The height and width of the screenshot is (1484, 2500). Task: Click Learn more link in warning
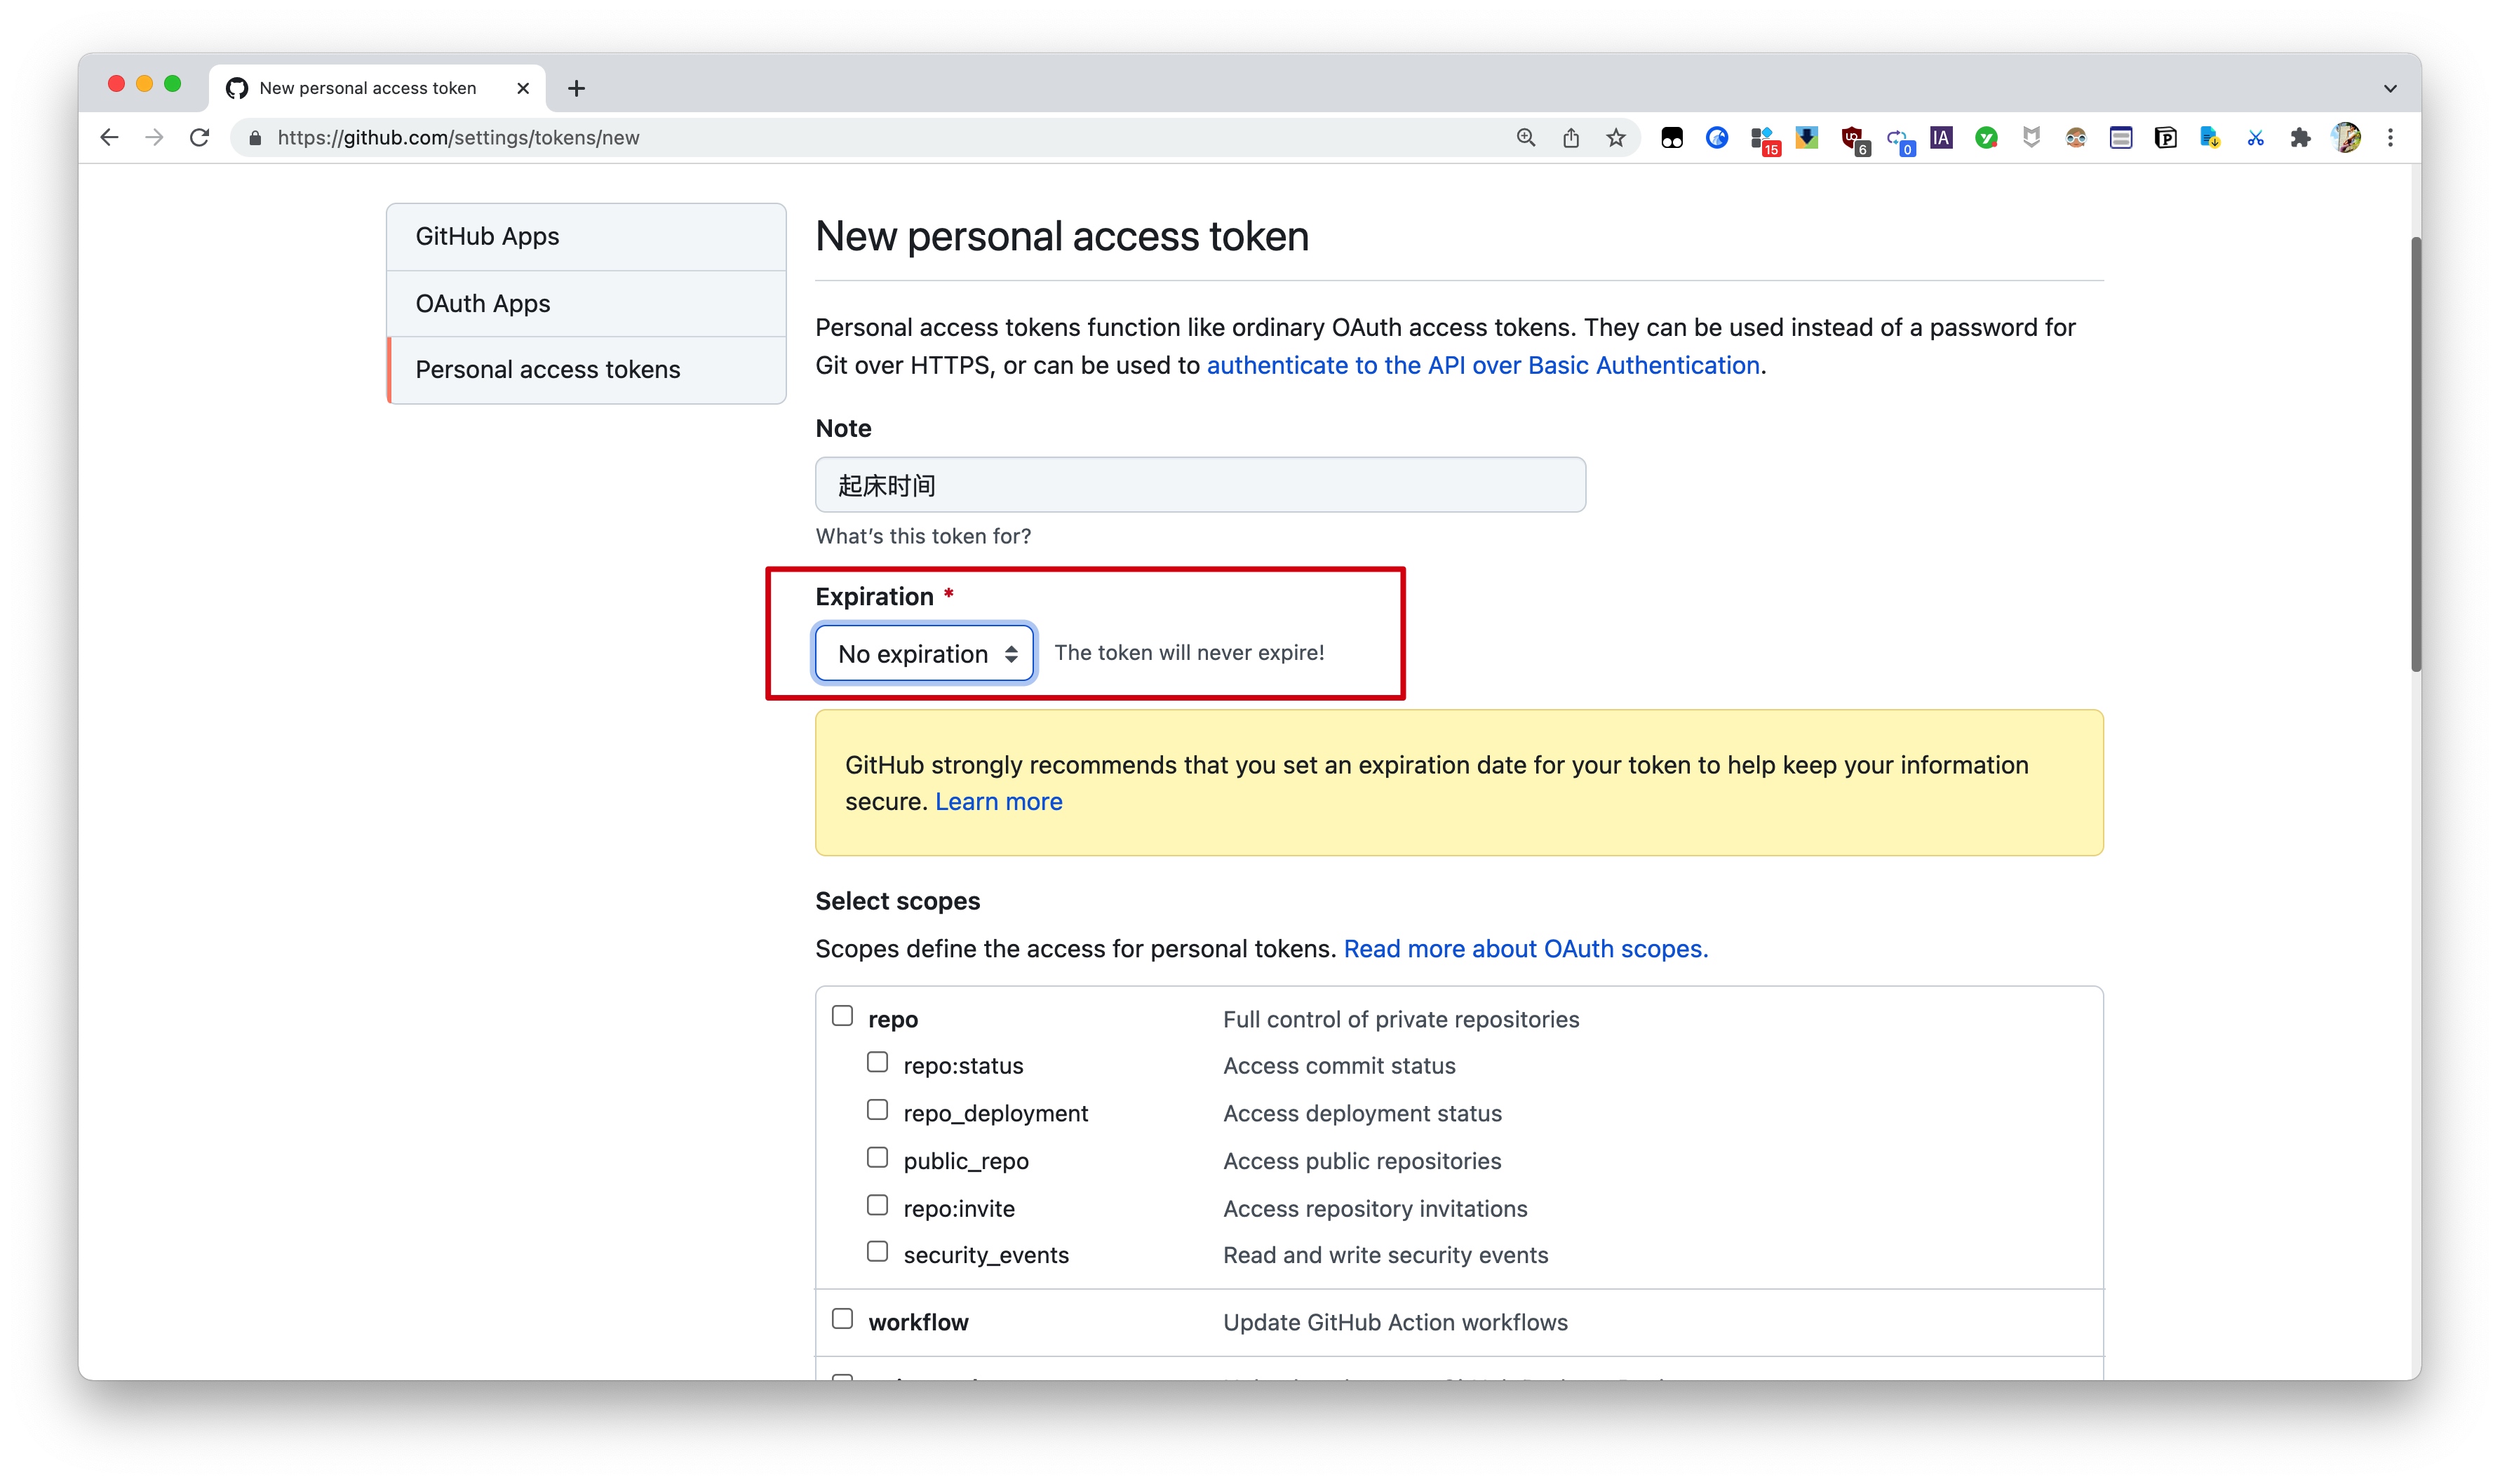[998, 802]
